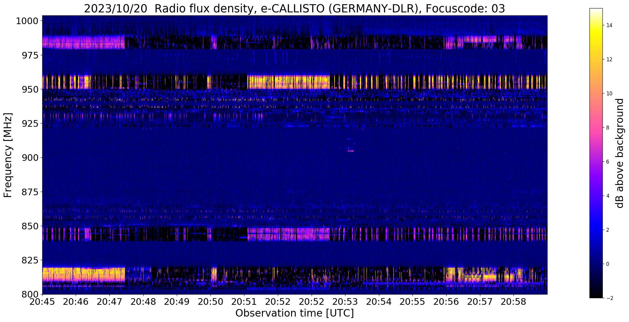Click the 20:56 time tick label
The image size is (629, 322).
pyautogui.click(x=446, y=302)
